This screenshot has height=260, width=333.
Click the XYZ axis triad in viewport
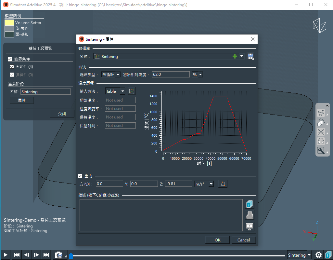[311, 231]
